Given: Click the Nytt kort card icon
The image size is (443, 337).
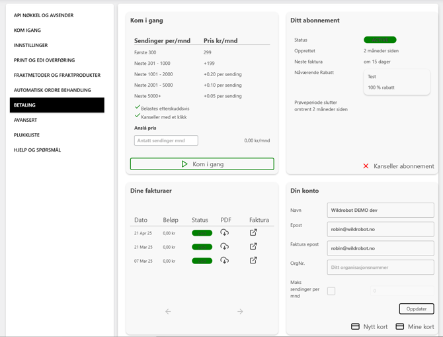Looking at the screenshot, I should click(355, 326).
